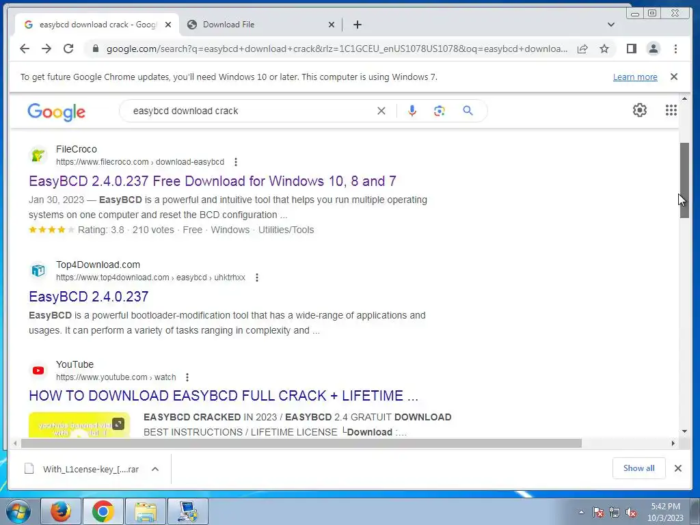Open Windows Explorer from taskbar
Image resolution: width=700 pixels, height=525 pixels.
click(x=146, y=511)
